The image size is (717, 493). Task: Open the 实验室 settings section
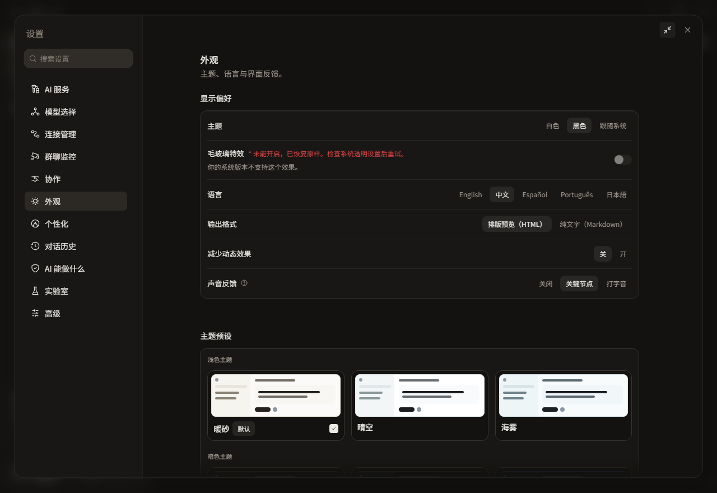pyautogui.click(x=76, y=291)
